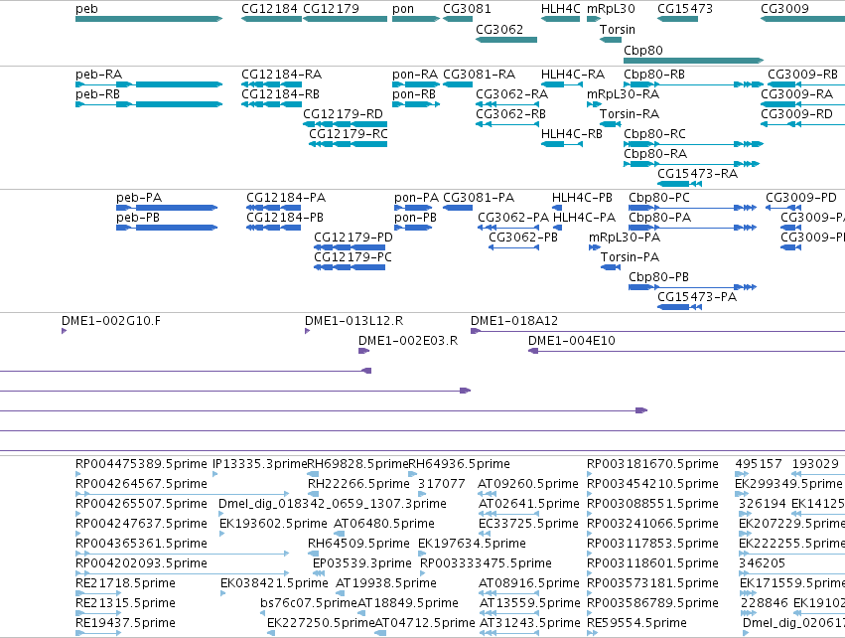Click protein HLH4C-PB
Image resolution: width=845 pixels, height=638 pixels.
(582, 198)
